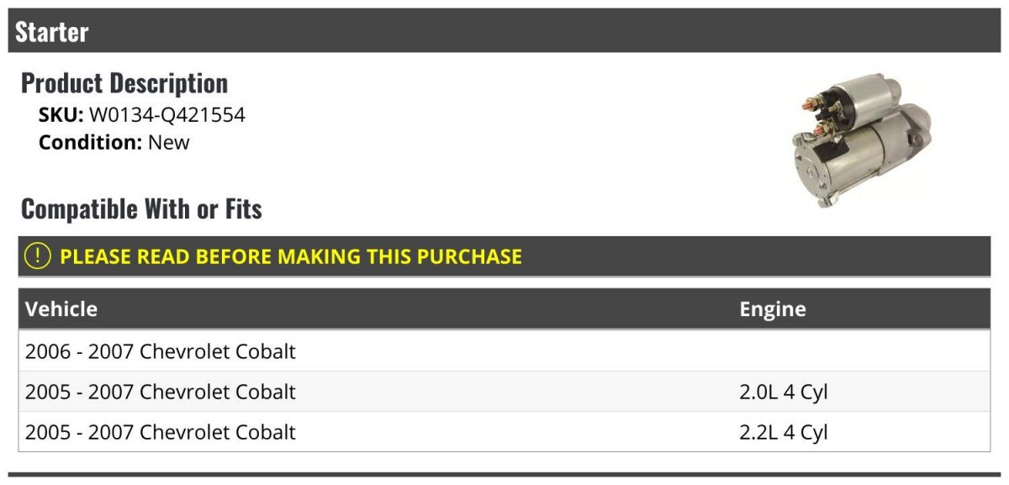Screen dimensions: 1009x485
Task: Click the Cobalt vehicle cell in the 2.2L row
Action: click(161, 432)
